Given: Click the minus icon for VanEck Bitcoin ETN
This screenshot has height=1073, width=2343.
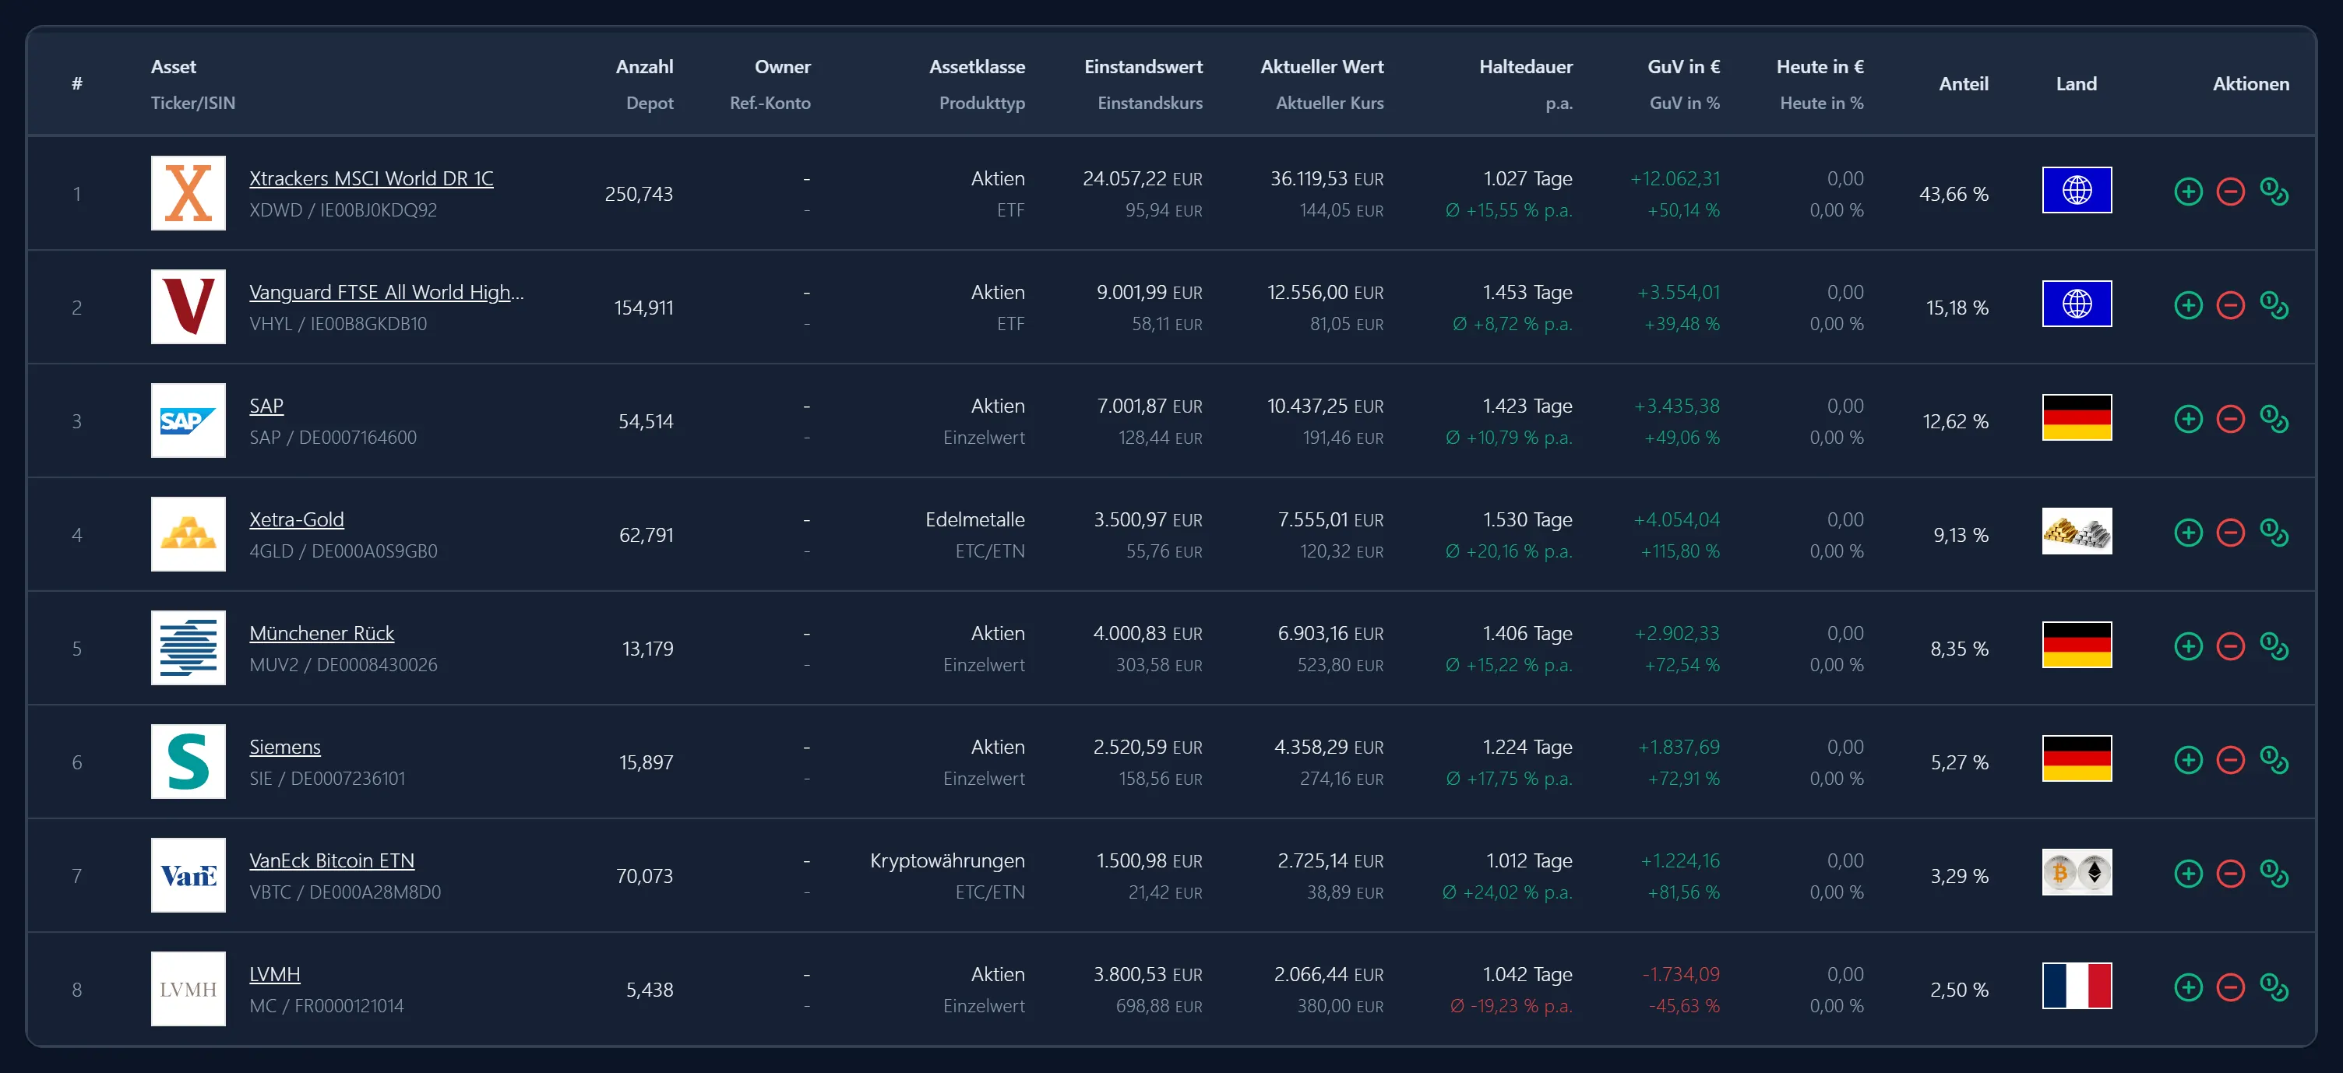Looking at the screenshot, I should (2230, 874).
